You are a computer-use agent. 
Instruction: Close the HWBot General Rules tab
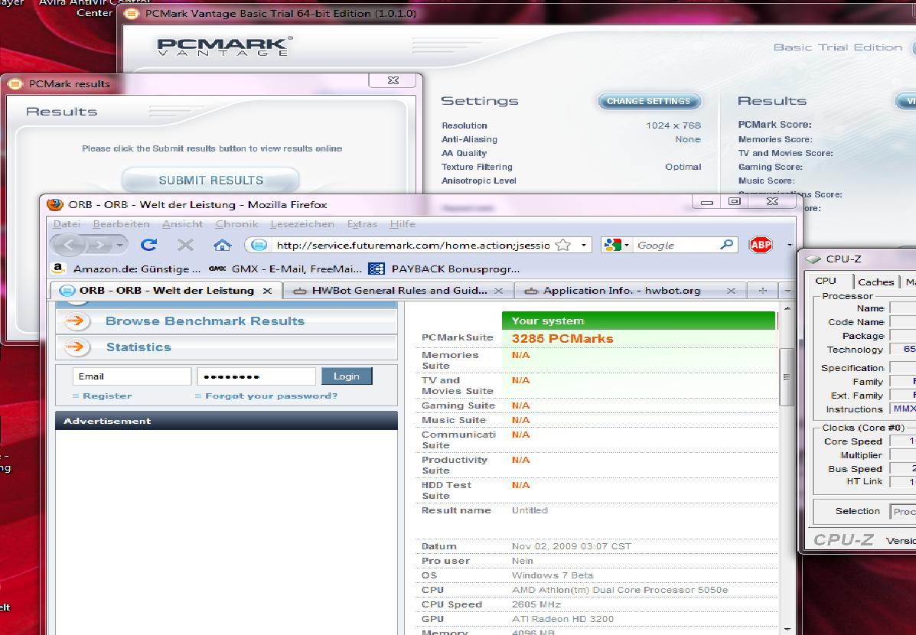pos(498,290)
